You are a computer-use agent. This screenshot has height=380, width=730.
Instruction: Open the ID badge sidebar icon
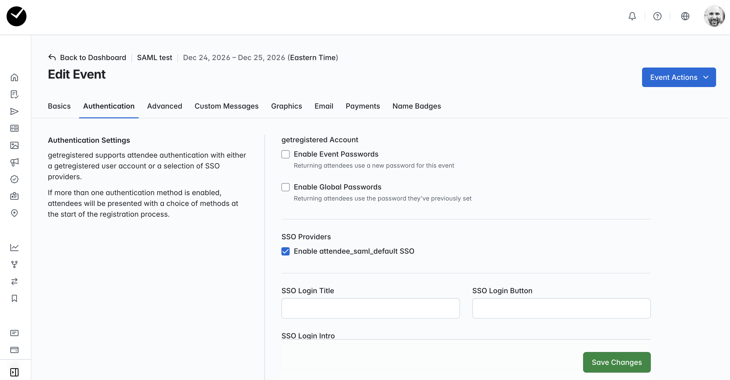point(14,196)
